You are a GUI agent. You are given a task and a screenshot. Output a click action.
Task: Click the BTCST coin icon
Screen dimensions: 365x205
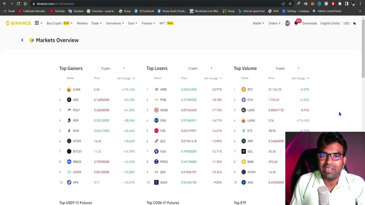click(x=69, y=151)
